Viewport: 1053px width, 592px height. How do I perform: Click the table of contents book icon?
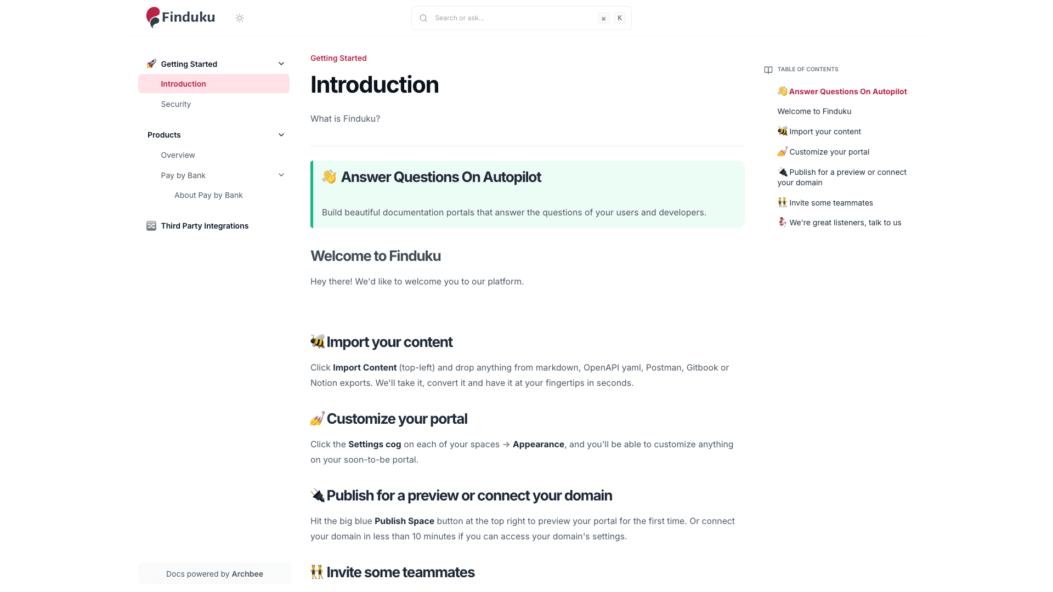[768, 70]
